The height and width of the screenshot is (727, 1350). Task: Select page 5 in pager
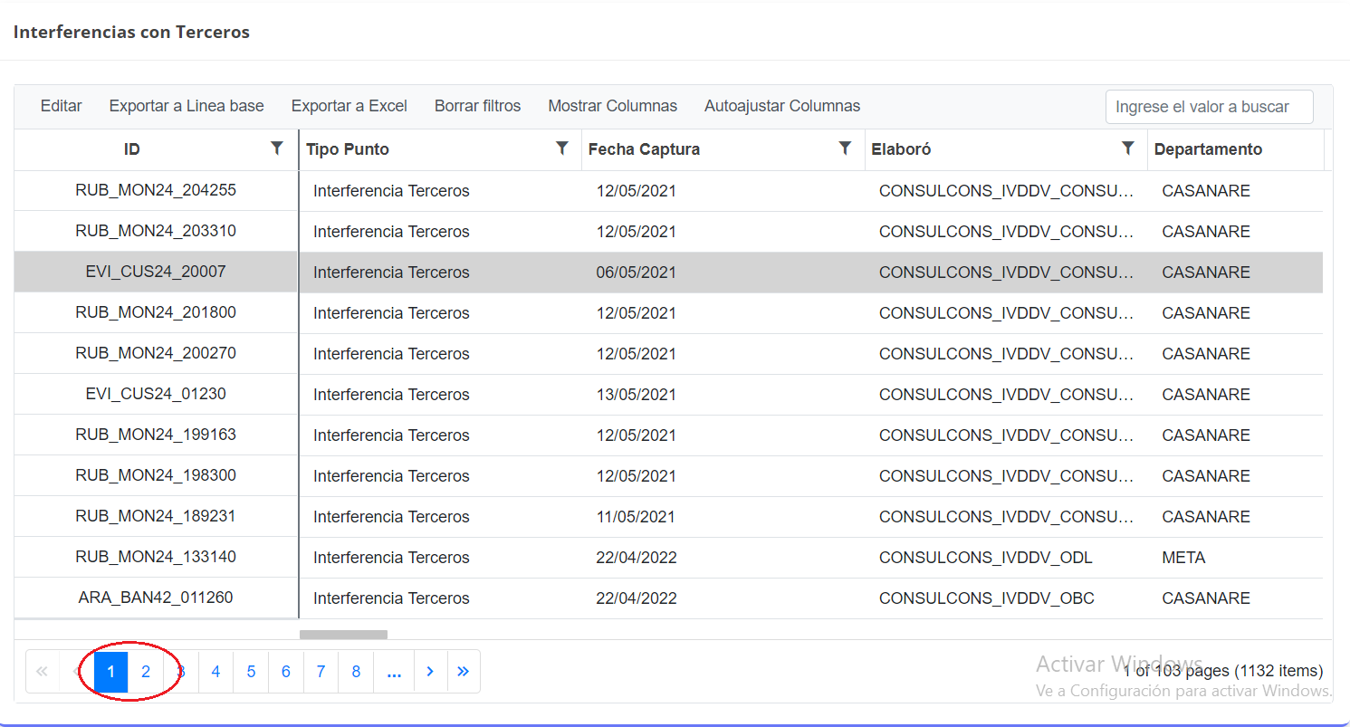click(x=251, y=671)
